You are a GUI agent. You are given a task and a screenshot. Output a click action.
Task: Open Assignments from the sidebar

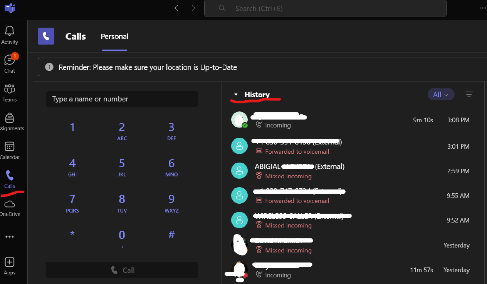[10, 121]
